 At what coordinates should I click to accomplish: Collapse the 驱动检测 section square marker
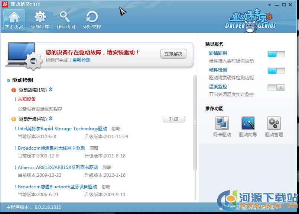pyautogui.click(x=8, y=80)
